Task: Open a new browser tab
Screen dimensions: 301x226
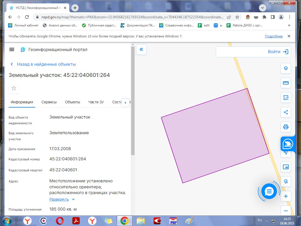Action: click(x=75, y=8)
